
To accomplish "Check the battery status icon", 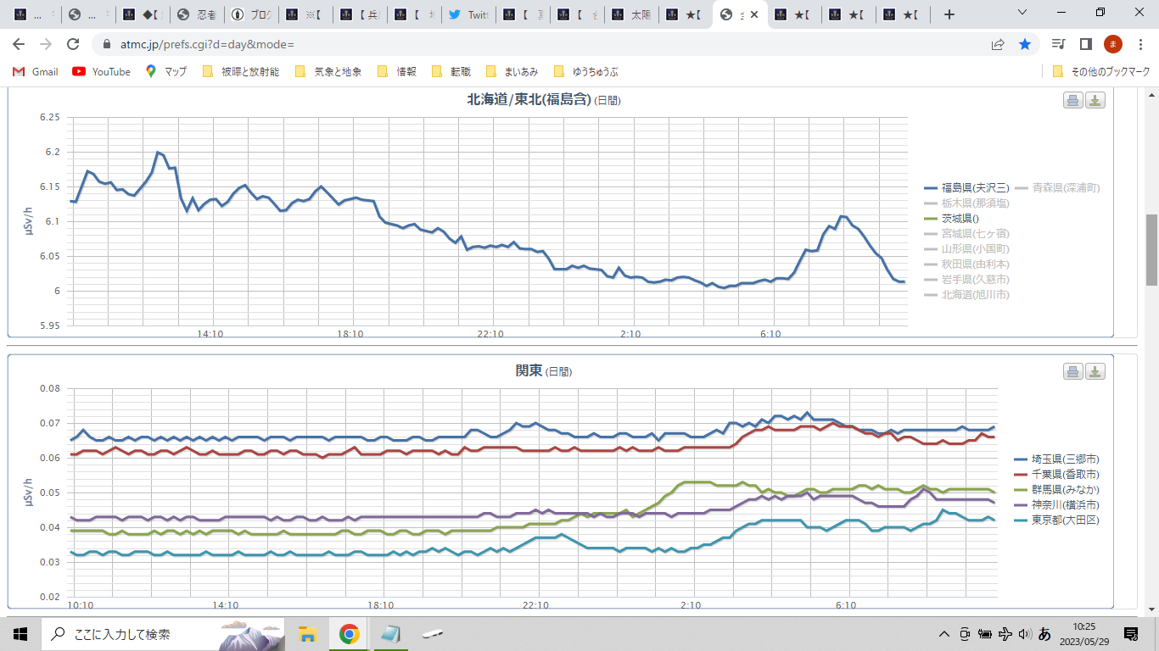I will tap(985, 634).
